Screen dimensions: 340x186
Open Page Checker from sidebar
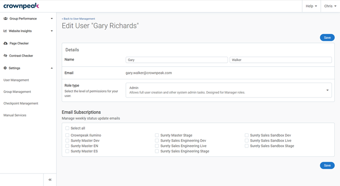pos(19,44)
